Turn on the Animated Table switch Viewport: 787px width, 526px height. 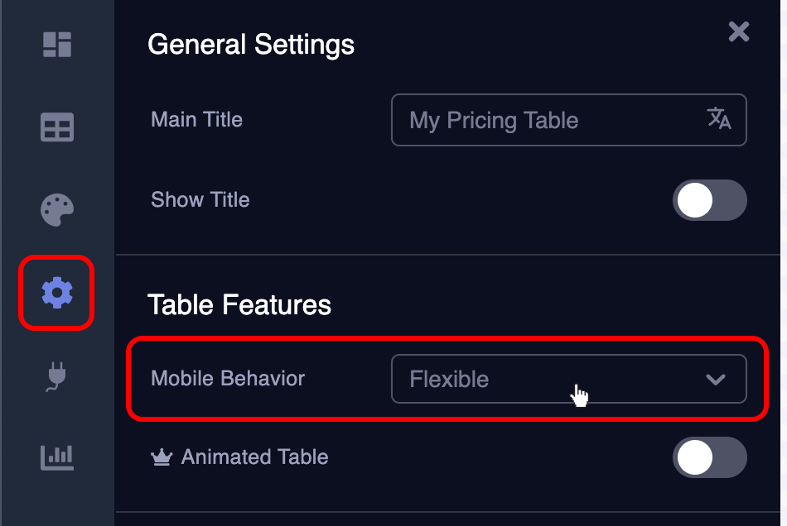point(709,457)
